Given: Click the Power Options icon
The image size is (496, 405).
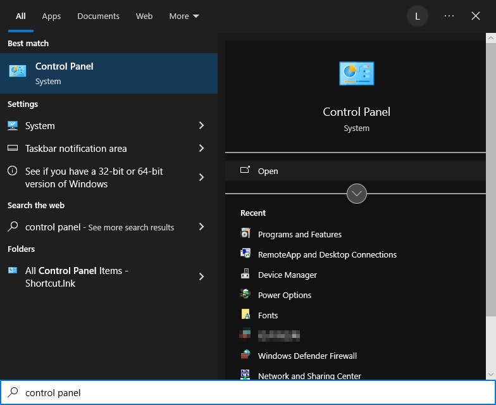Looking at the screenshot, I should (x=245, y=294).
